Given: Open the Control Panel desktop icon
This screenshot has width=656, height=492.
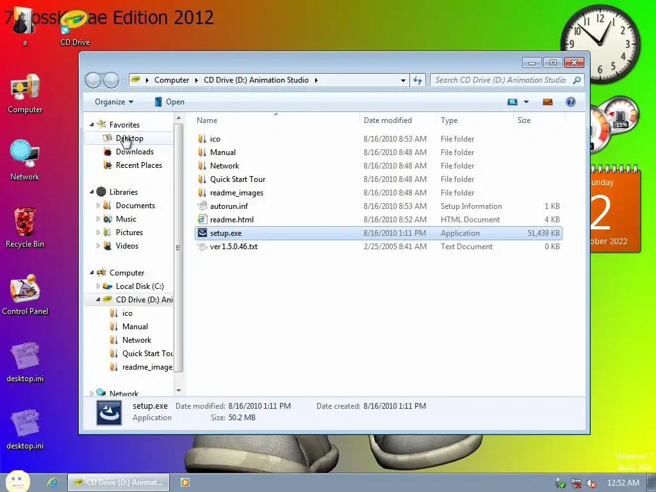Looking at the screenshot, I should click(x=25, y=294).
